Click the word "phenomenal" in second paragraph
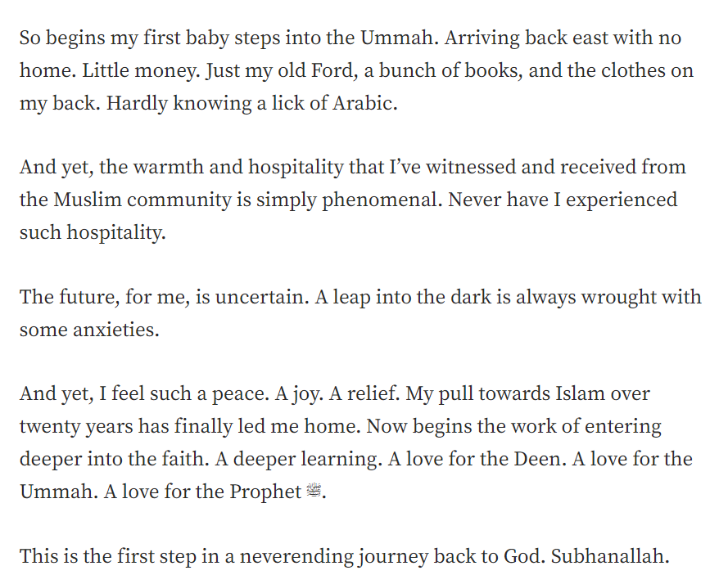The width and height of the screenshot is (719, 584). (x=380, y=200)
